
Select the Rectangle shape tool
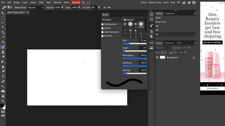point(3,91)
